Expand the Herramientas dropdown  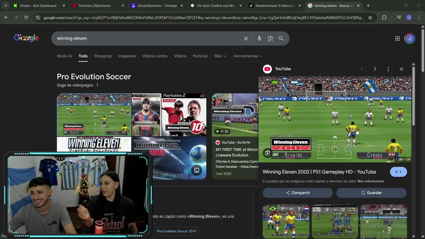(x=248, y=56)
